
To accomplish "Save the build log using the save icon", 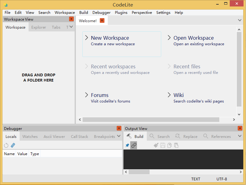I will [163, 145].
